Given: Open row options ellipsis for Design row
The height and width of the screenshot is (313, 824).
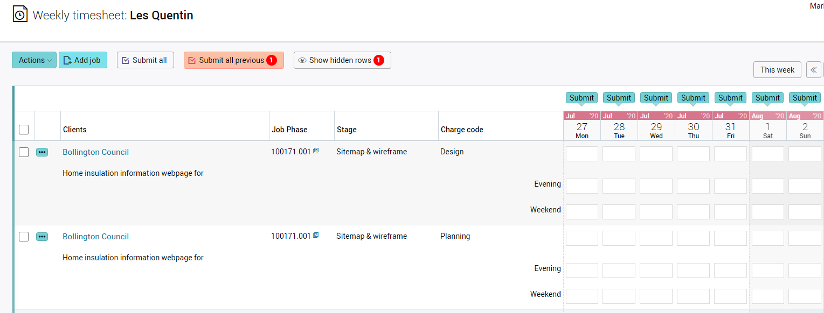Looking at the screenshot, I should click(x=42, y=152).
